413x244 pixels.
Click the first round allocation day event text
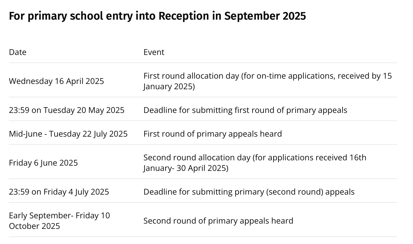[x=267, y=76]
